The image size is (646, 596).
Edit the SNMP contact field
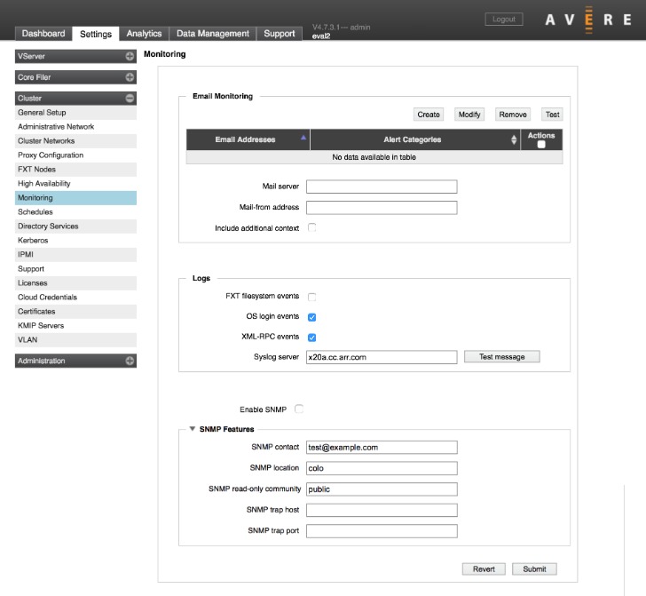[x=382, y=447]
